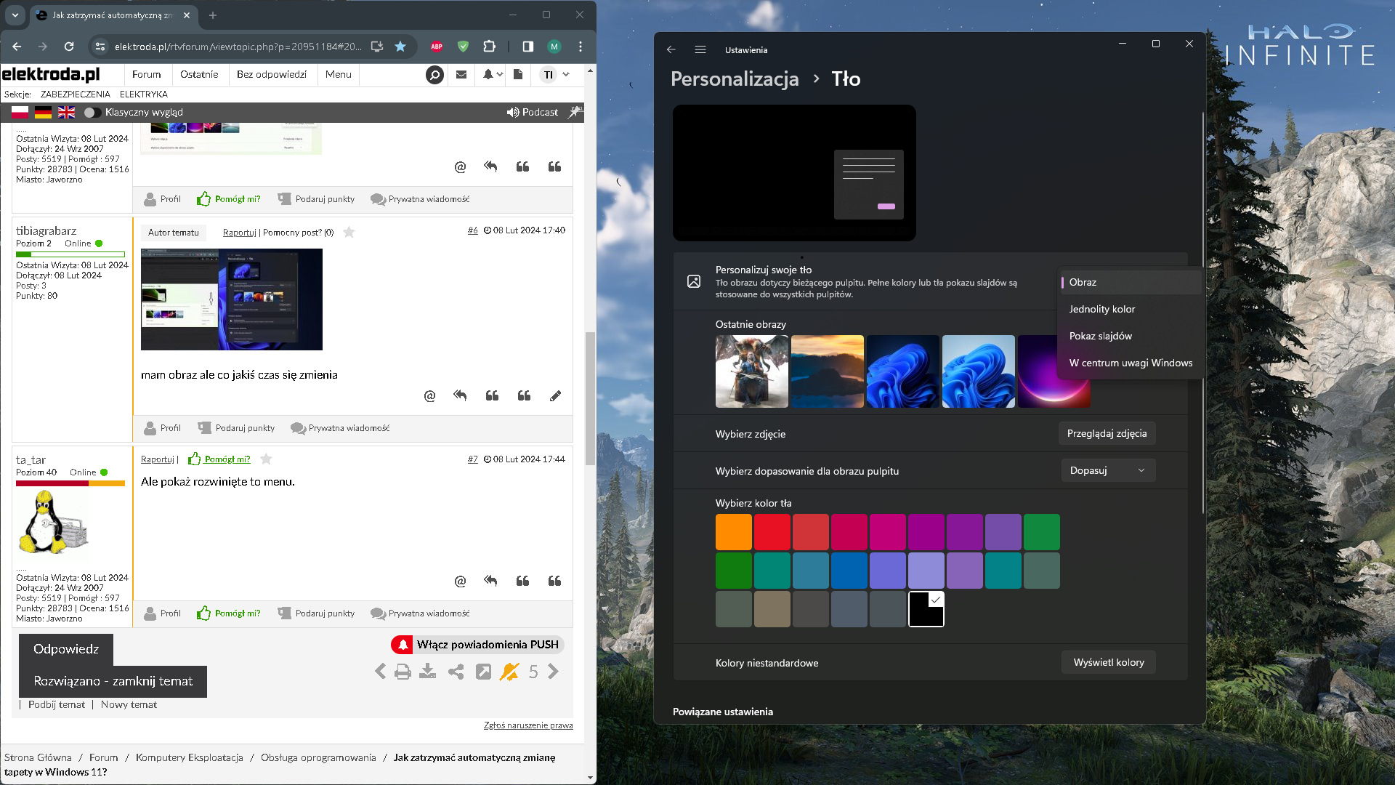
Task: Go back in the Settings window
Action: click(671, 49)
